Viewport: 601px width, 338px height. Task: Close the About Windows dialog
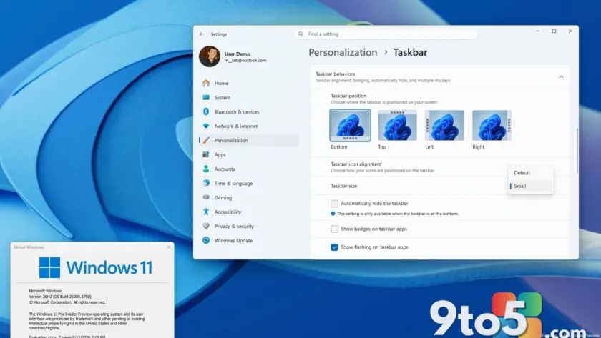click(169, 247)
